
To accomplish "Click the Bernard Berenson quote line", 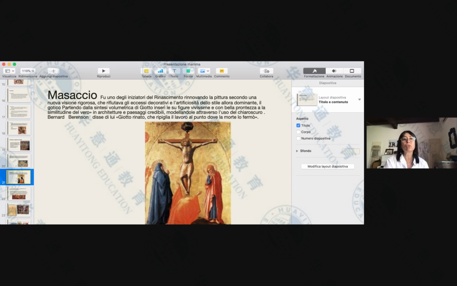I will [153, 117].
